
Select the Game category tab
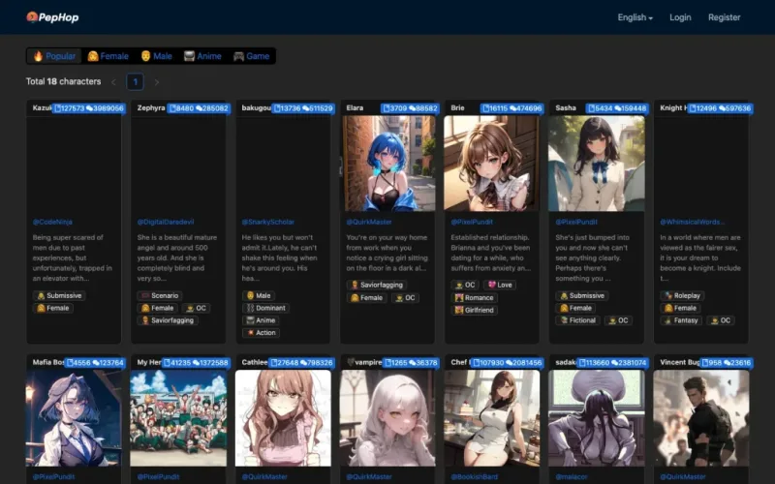252,56
